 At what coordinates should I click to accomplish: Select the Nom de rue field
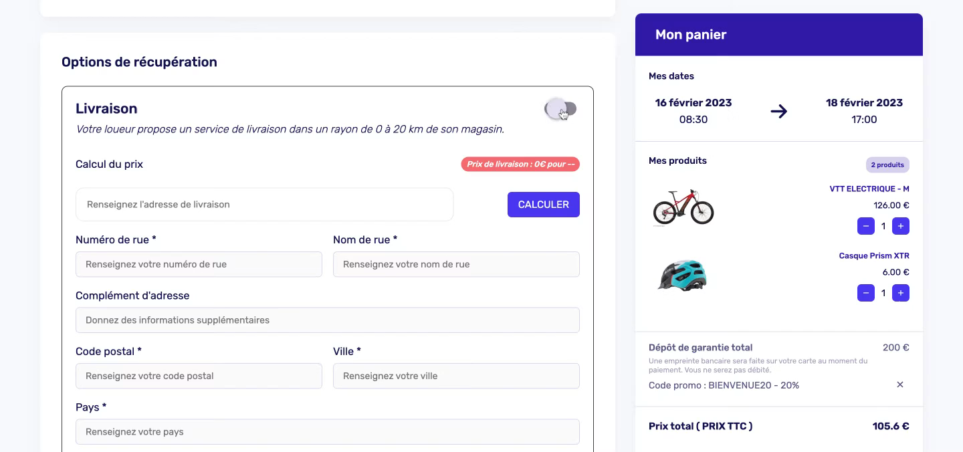pos(456,264)
